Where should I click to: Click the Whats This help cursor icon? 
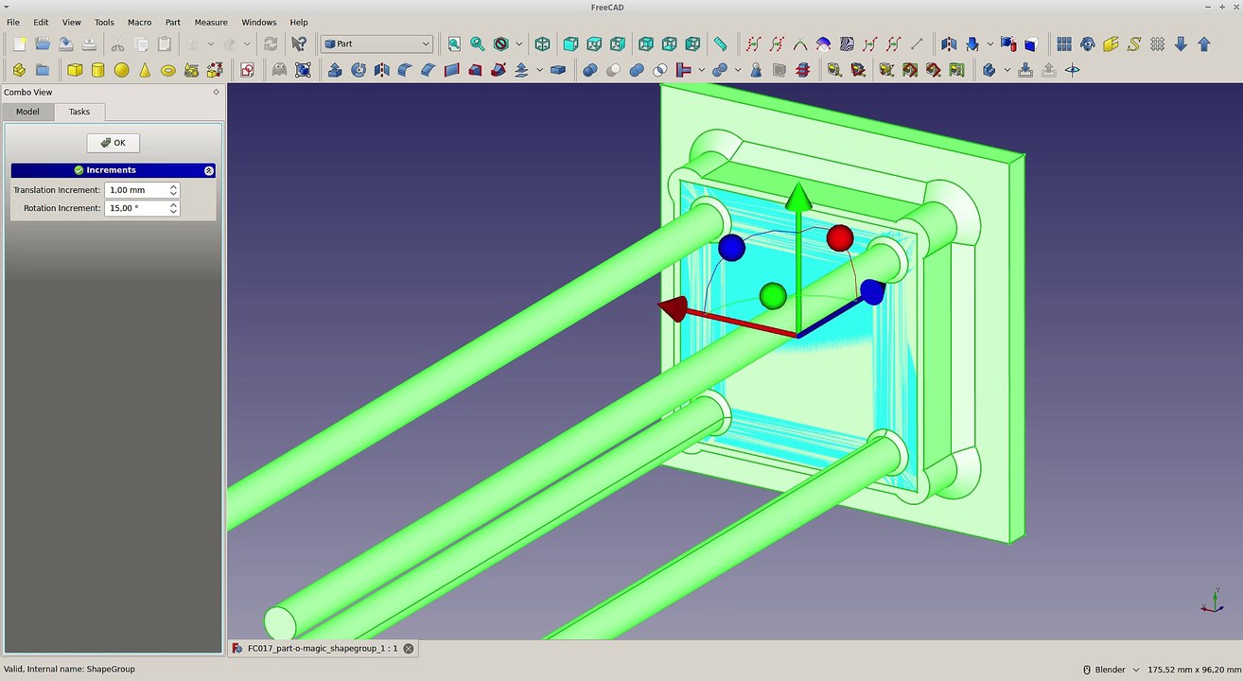299,44
